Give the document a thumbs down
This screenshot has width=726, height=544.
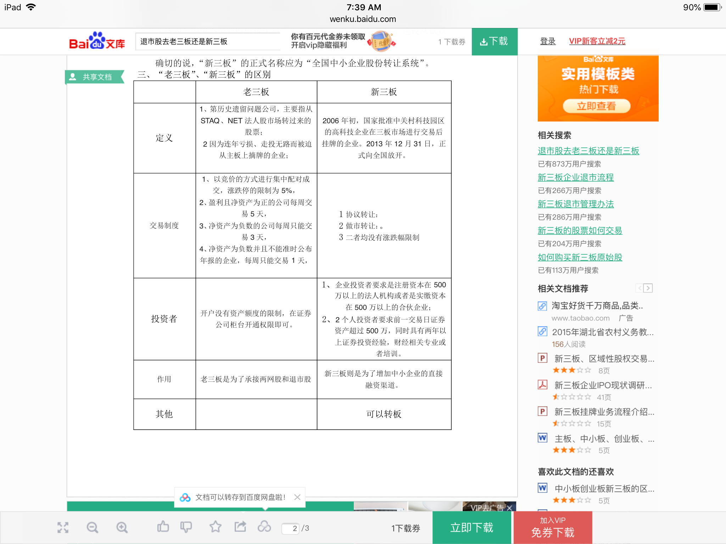pos(186,527)
